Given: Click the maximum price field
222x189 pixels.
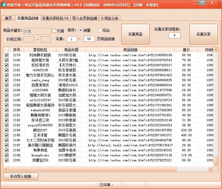Looking at the screenshot, I should [x=45, y=39].
